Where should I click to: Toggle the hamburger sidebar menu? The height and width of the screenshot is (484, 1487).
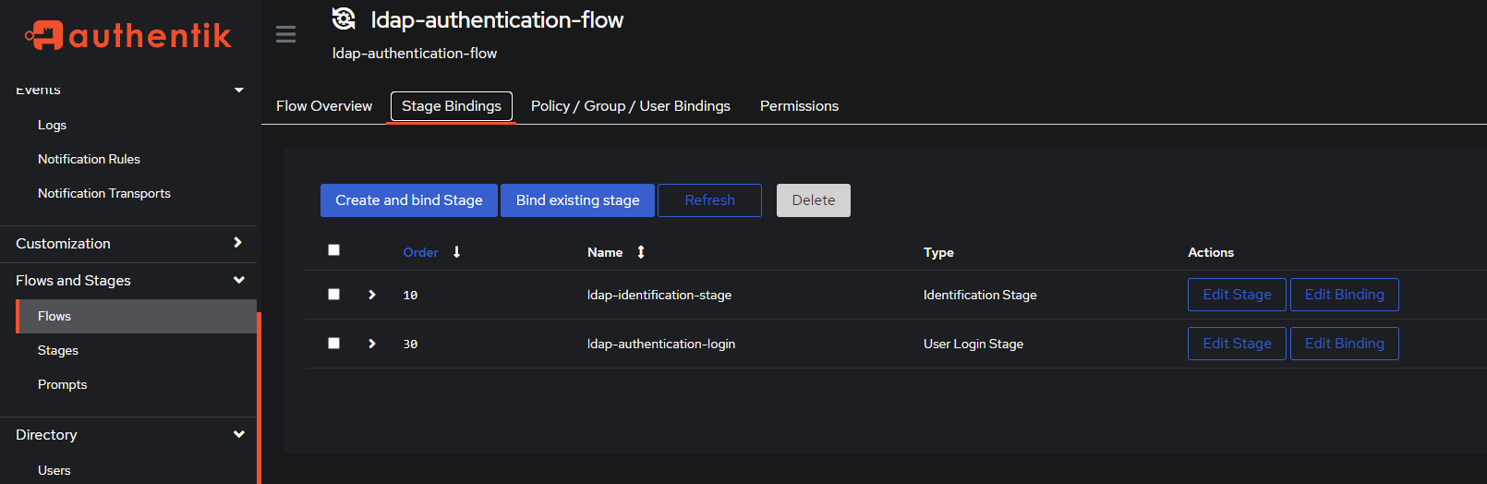[x=285, y=34]
